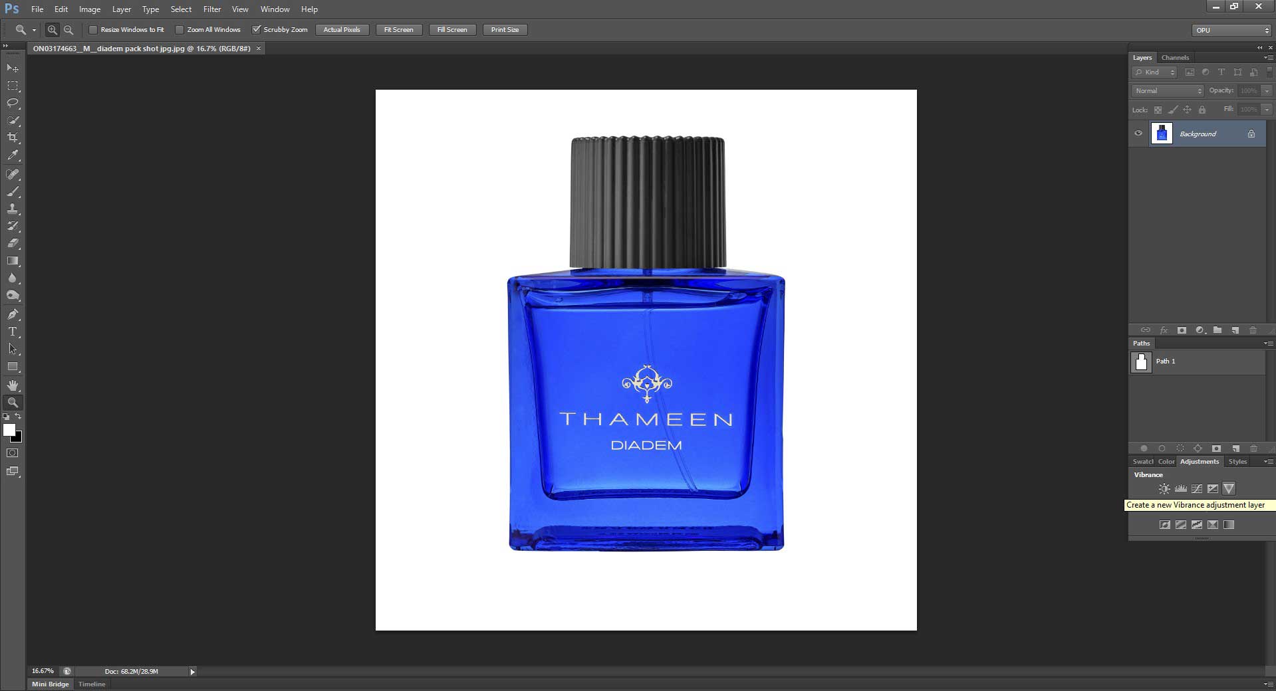Select Path 1 in the Paths panel
The image size is (1276, 691).
1166,361
